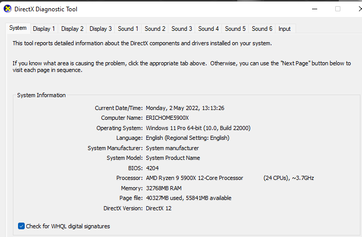The image size is (362, 237).
Task: Switch to the Sound 5 tab
Action: point(235,29)
